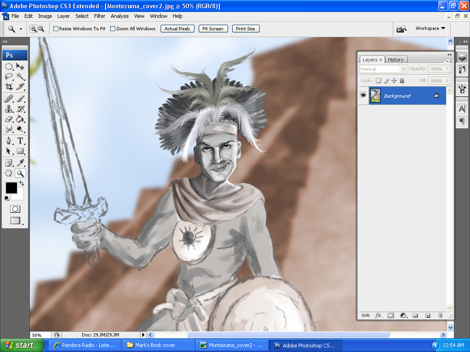
Task: Collapse the Layers panel to icons
Action: 450,55
